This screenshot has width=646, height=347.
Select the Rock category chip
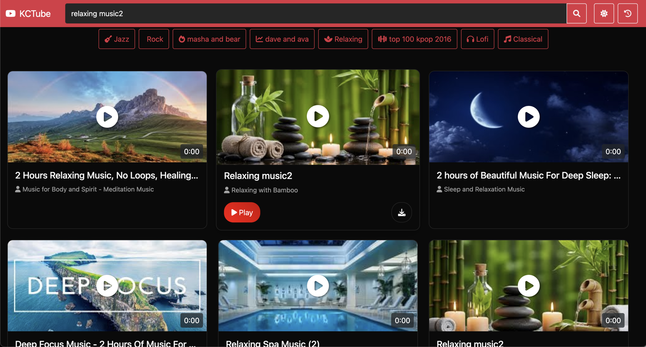pos(154,39)
